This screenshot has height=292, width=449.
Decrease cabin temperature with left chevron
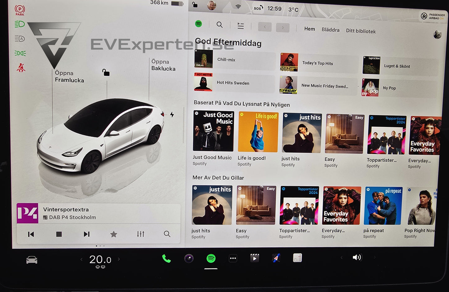pyautogui.click(x=82, y=259)
